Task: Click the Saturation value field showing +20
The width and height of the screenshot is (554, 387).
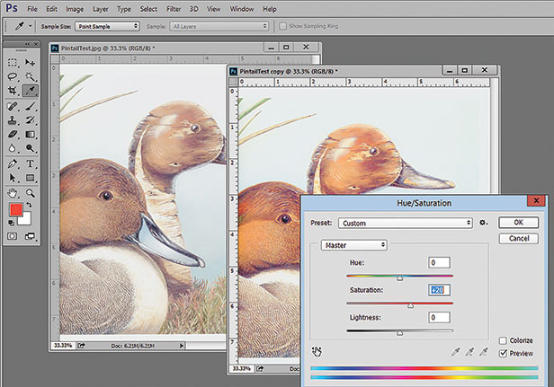Action: [x=439, y=290]
